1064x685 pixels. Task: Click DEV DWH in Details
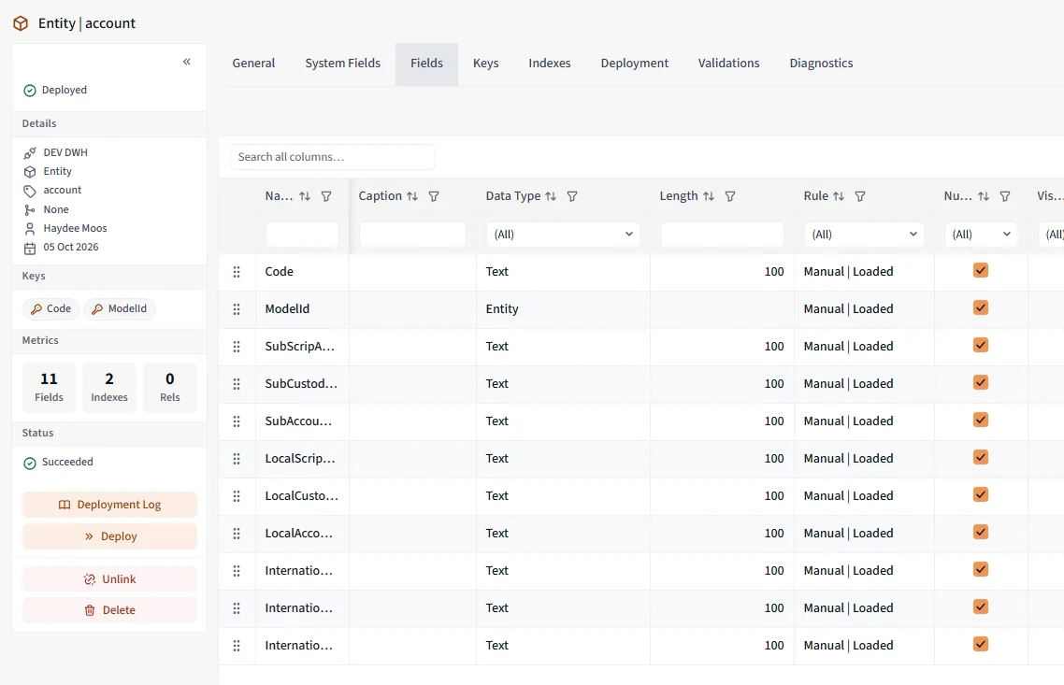[x=65, y=152]
